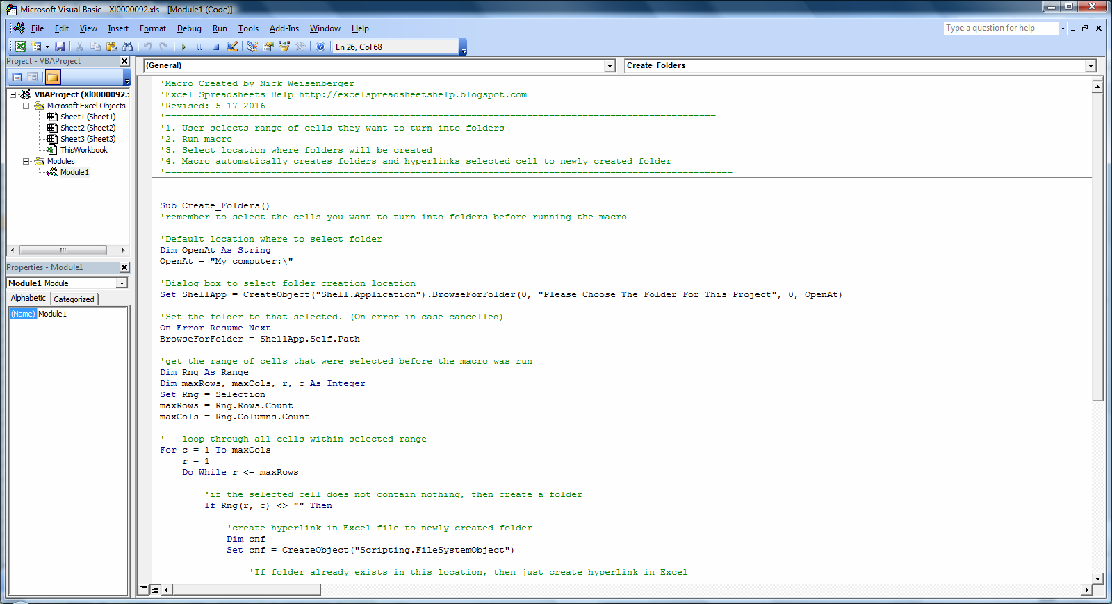Collapse the Microsoft Excel Objects folder

(x=26, y=106)
